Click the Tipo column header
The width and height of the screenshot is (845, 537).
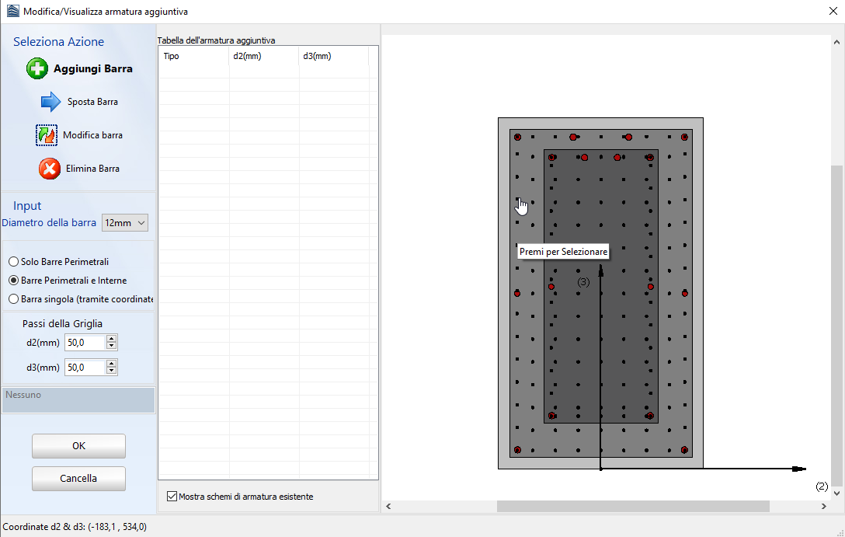(x=193, y=56)
